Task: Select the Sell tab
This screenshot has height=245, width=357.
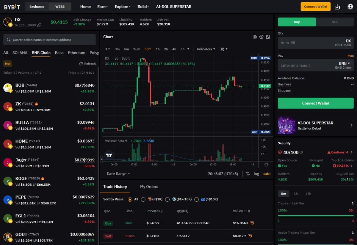Action: 335,22
